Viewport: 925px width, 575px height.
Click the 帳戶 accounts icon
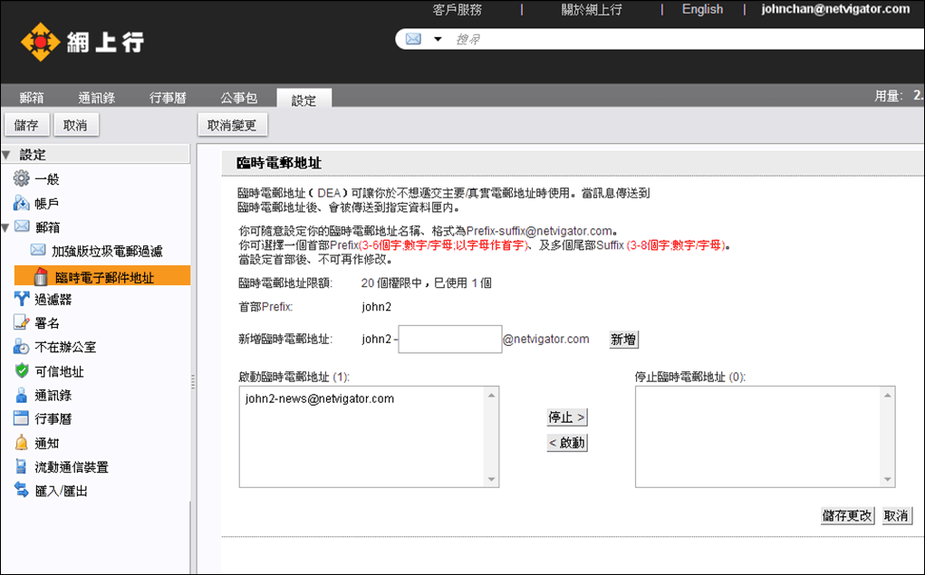[x=21, y=203]
